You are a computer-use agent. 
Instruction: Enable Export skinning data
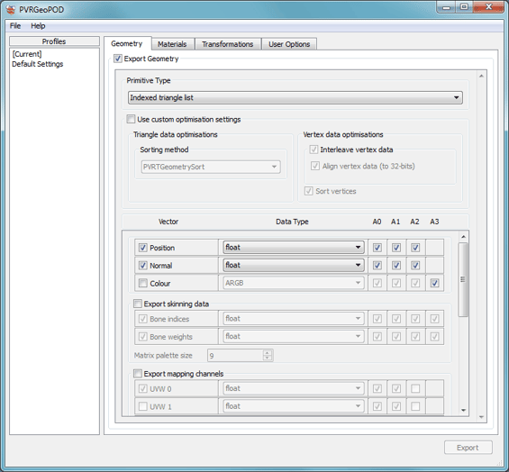coord(138,304)
